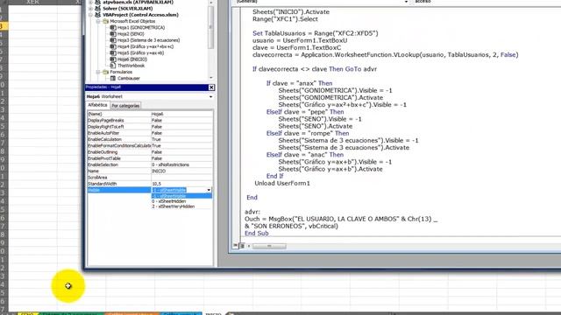
Task: Select the Hoja2 (SENO) worksheet icon
Action: (x=113, y=34)
